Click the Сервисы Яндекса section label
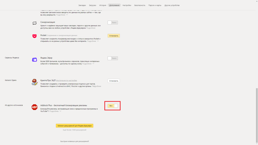The height and width of the screenshot is (145, 258). point(12,58)
